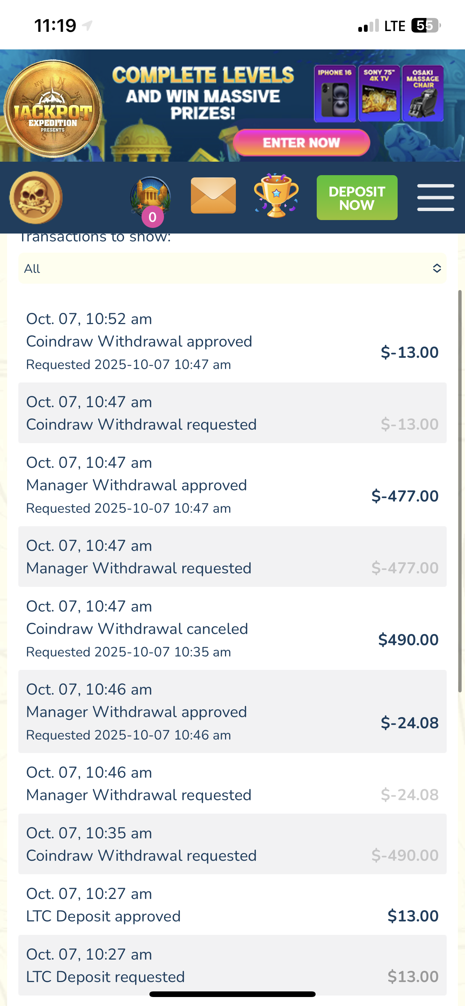465x1006 pixels.
Task: Tap the Manager Withdrawal approved $-24.08 row
Action: pyautogui.click(x=232, y=711)
